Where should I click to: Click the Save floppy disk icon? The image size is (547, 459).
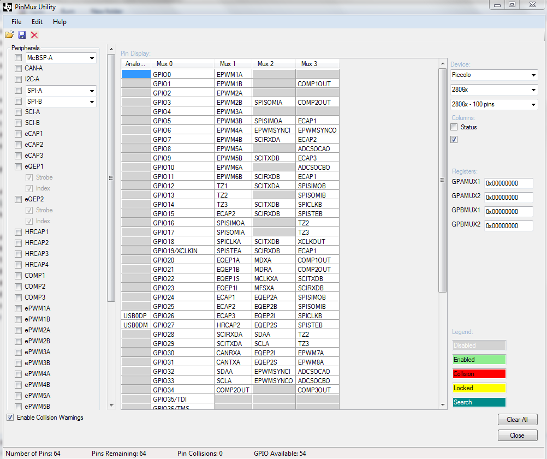[22, 35]
